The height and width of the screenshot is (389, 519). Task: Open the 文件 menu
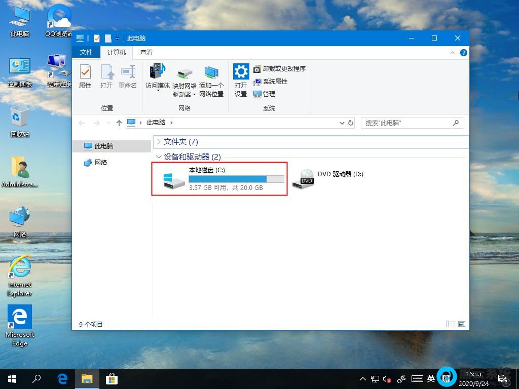click(86, 52)
